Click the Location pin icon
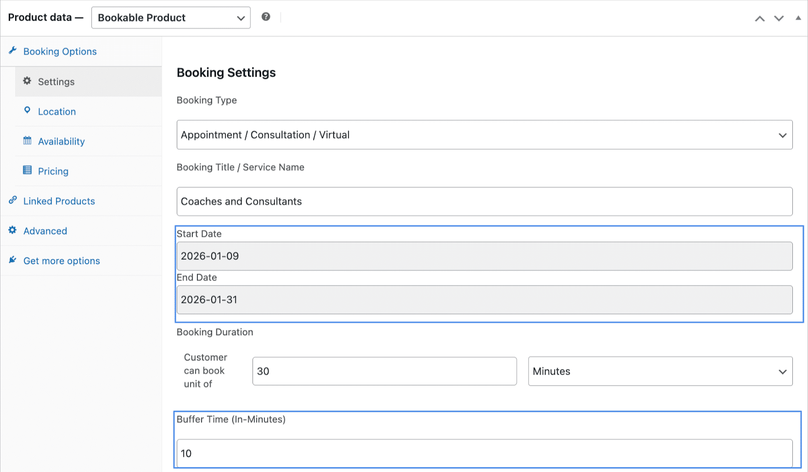Screen dimensions: 808x472 click(x=27, y=110)
